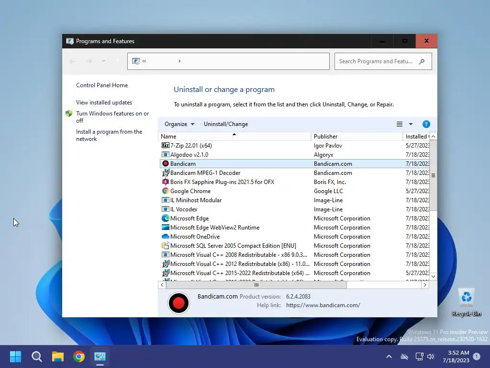The width and height of the screenshot is (490, 368).
Task: Click the scroll left arrow of list
Action: click(x=162, y=285)
